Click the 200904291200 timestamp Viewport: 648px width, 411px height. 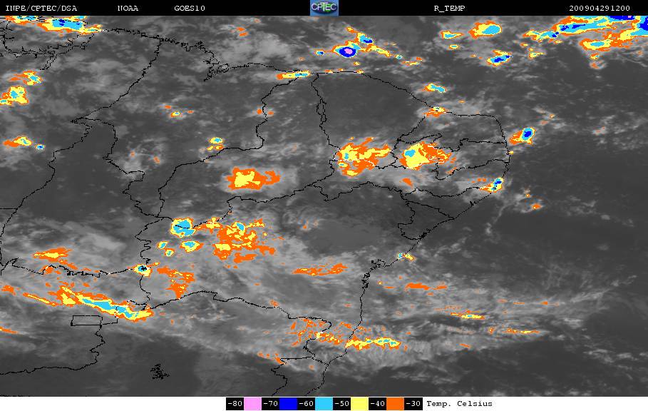pyautogui.click(x=600, y=9)
